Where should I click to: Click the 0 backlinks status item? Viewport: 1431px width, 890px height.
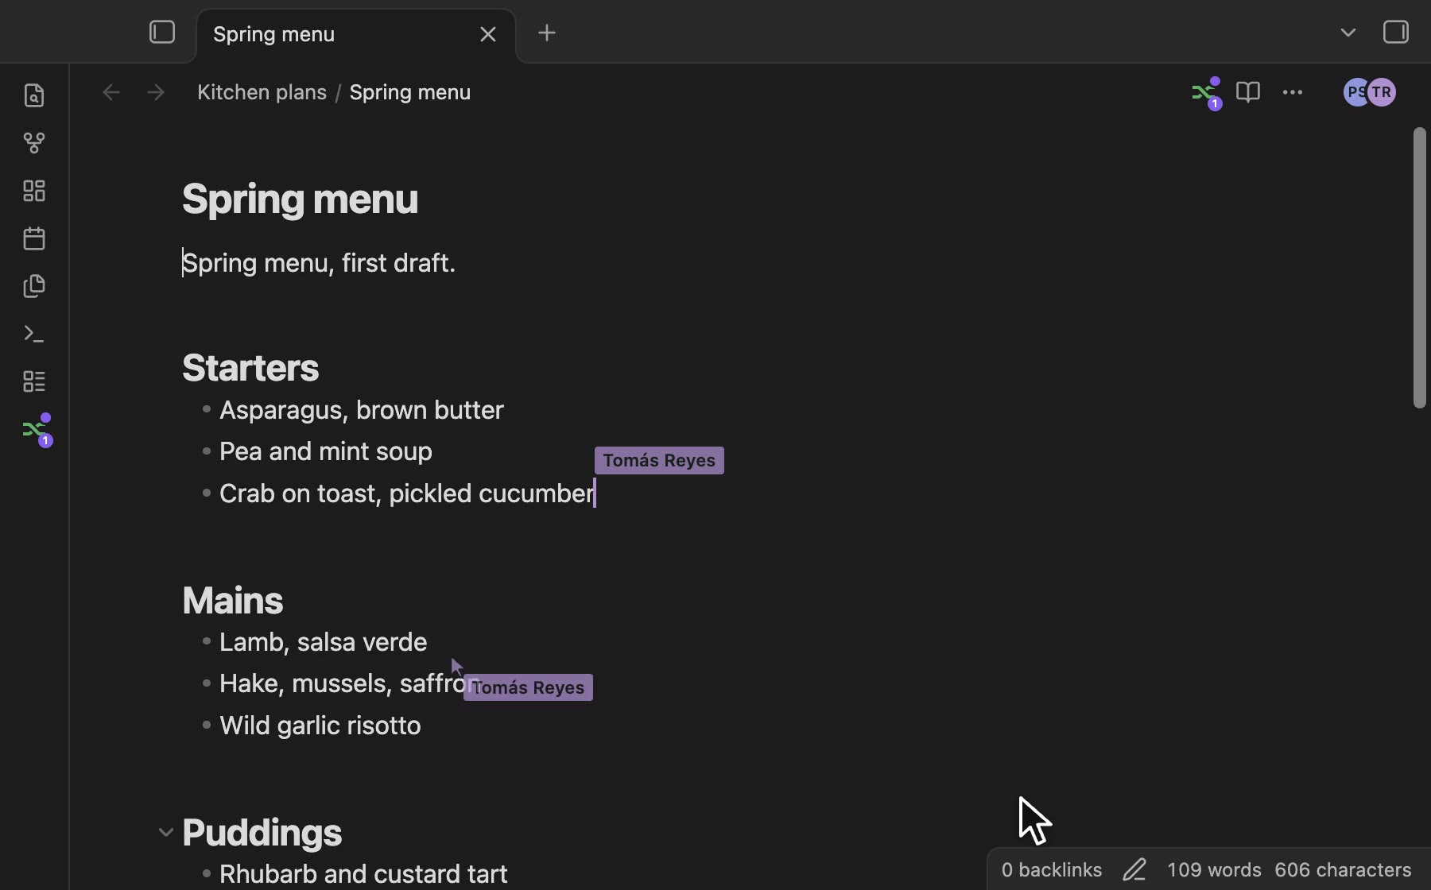1052,870
